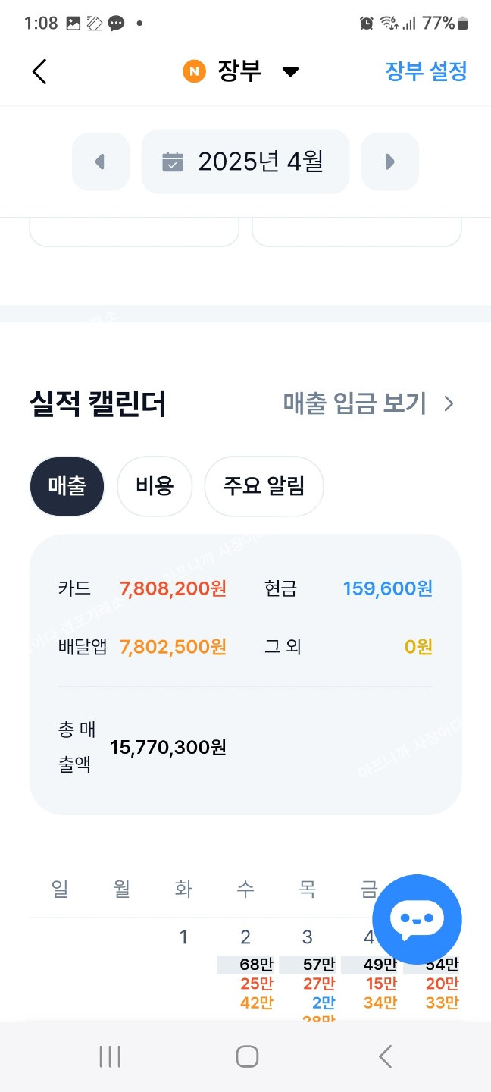
Task: Tap the back arrow icon
Action: pyautogui.click(x=39, y=72)
